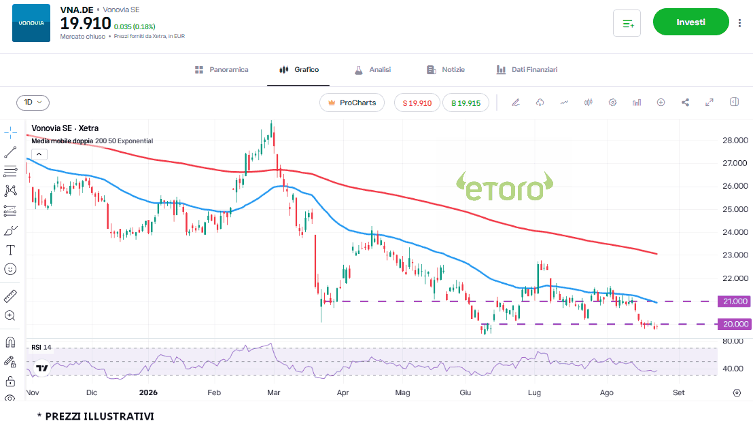Select the ruler measure tool
Image resolution: width=753 pixels, height=423 pixels.
[x=11, y=297]
